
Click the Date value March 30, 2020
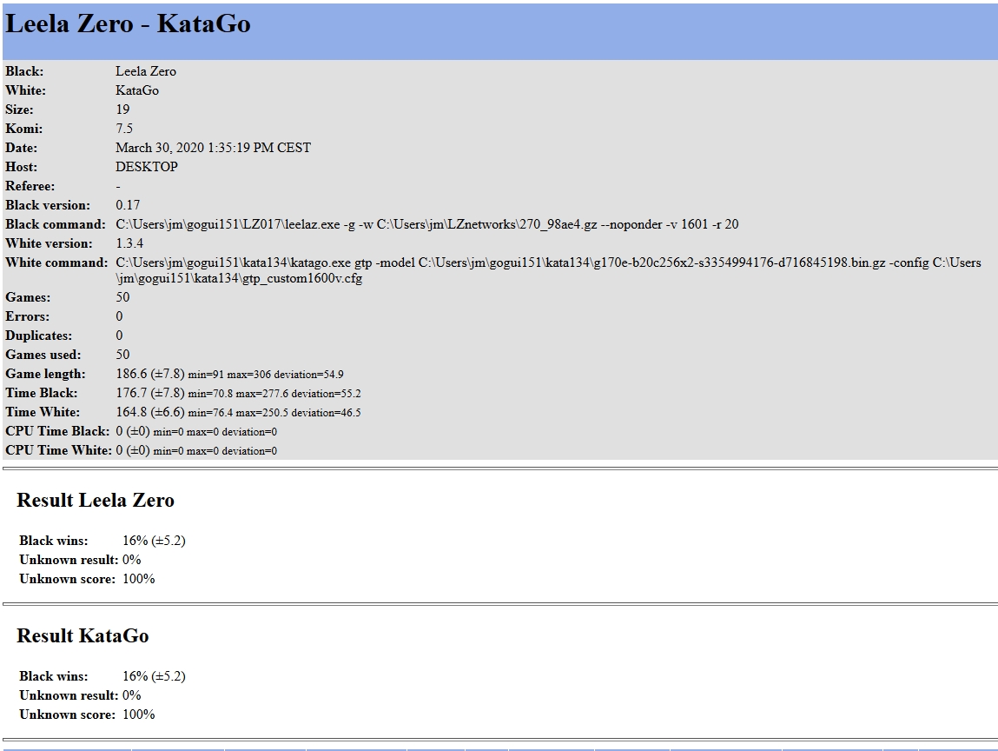click(213, 148)
